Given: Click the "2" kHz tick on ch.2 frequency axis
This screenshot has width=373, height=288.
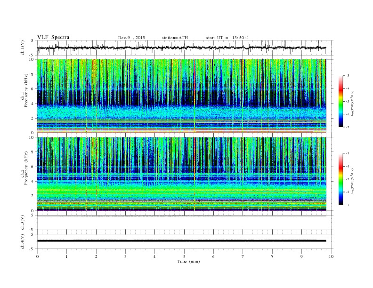Looking at the screenshot, I should tap(33, 196).
